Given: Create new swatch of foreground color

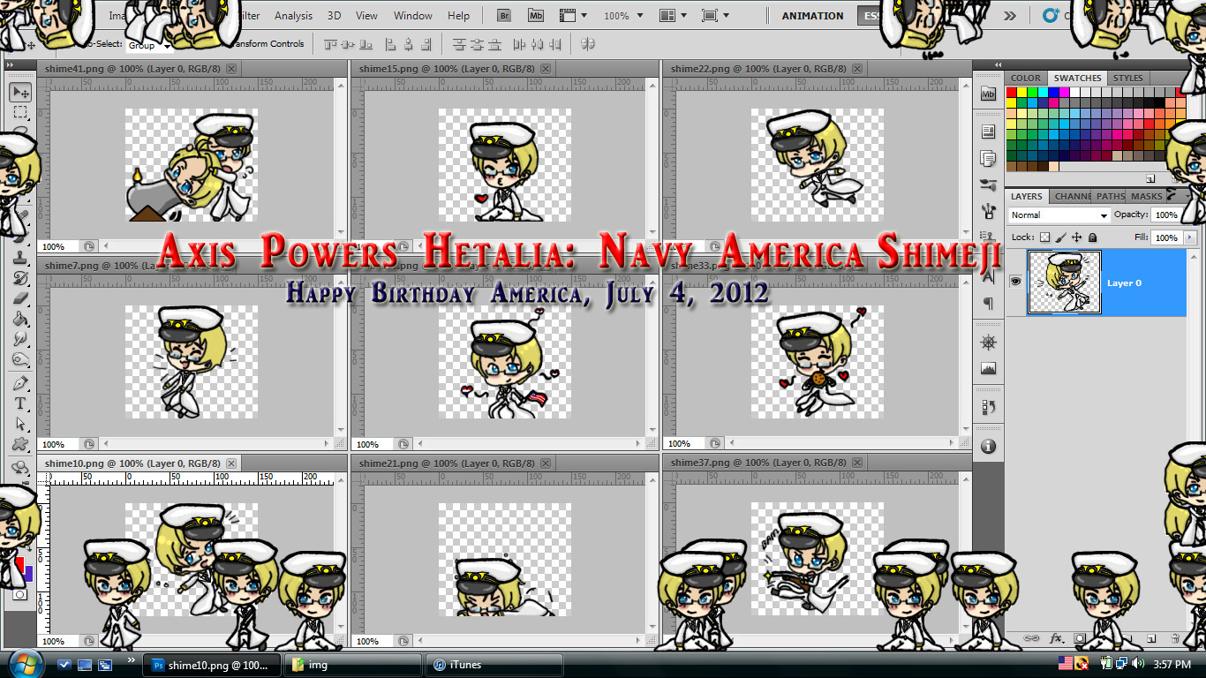Looking at the screenshot, I should pos(1150,177).
